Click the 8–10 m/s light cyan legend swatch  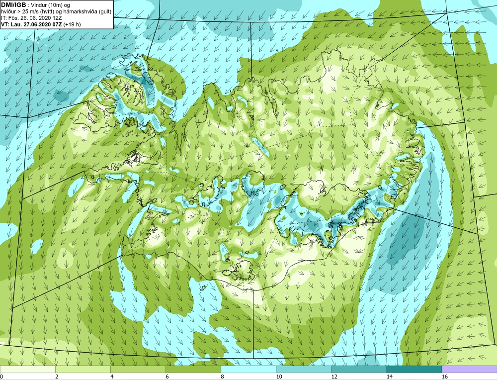248,369
